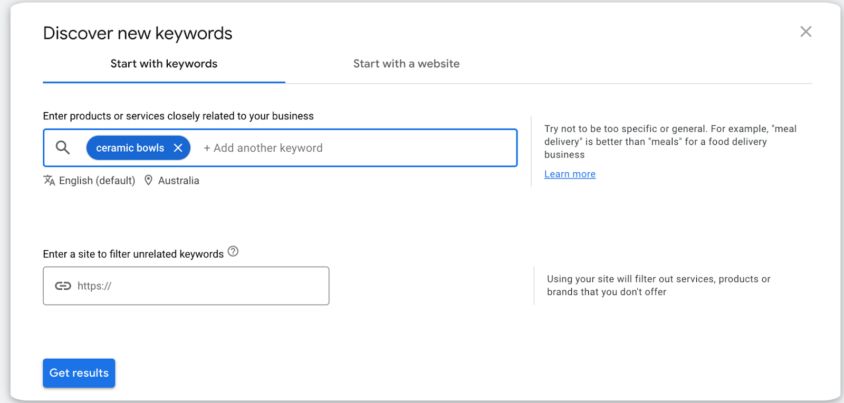Click the location pin icon

(149, 180)
